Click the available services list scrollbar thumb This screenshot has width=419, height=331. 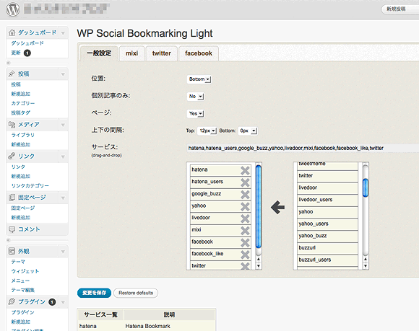[x=366, y=187]
